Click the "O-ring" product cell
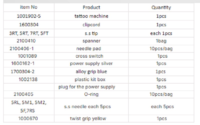The height and width of the screenshot is (125, 200). [x=91, y=94]
